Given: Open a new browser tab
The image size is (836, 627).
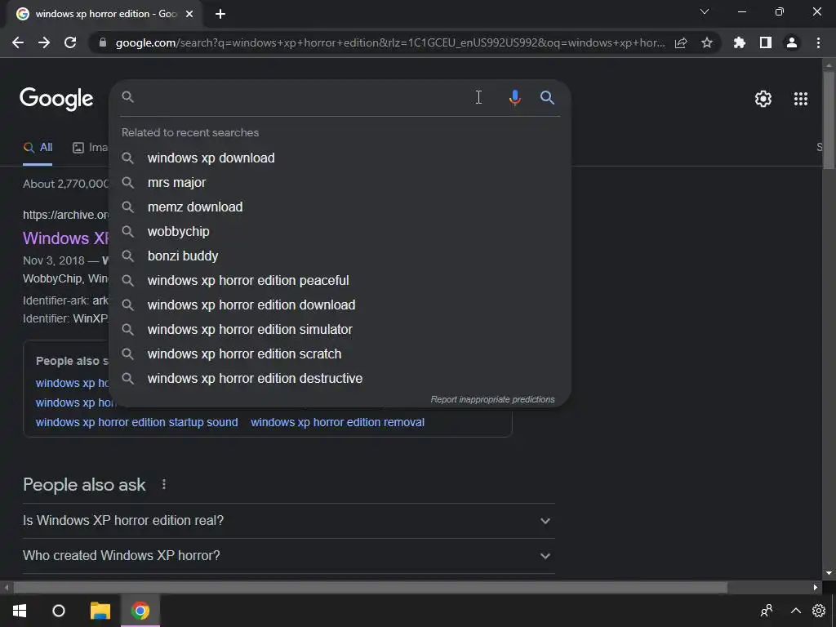Looking at the screenshot, I should click(x=220, y=15).
